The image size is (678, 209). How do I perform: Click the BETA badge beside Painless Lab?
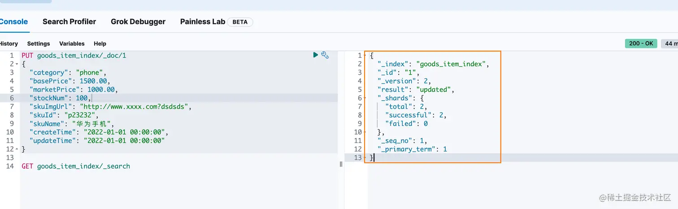pos(240,22)
